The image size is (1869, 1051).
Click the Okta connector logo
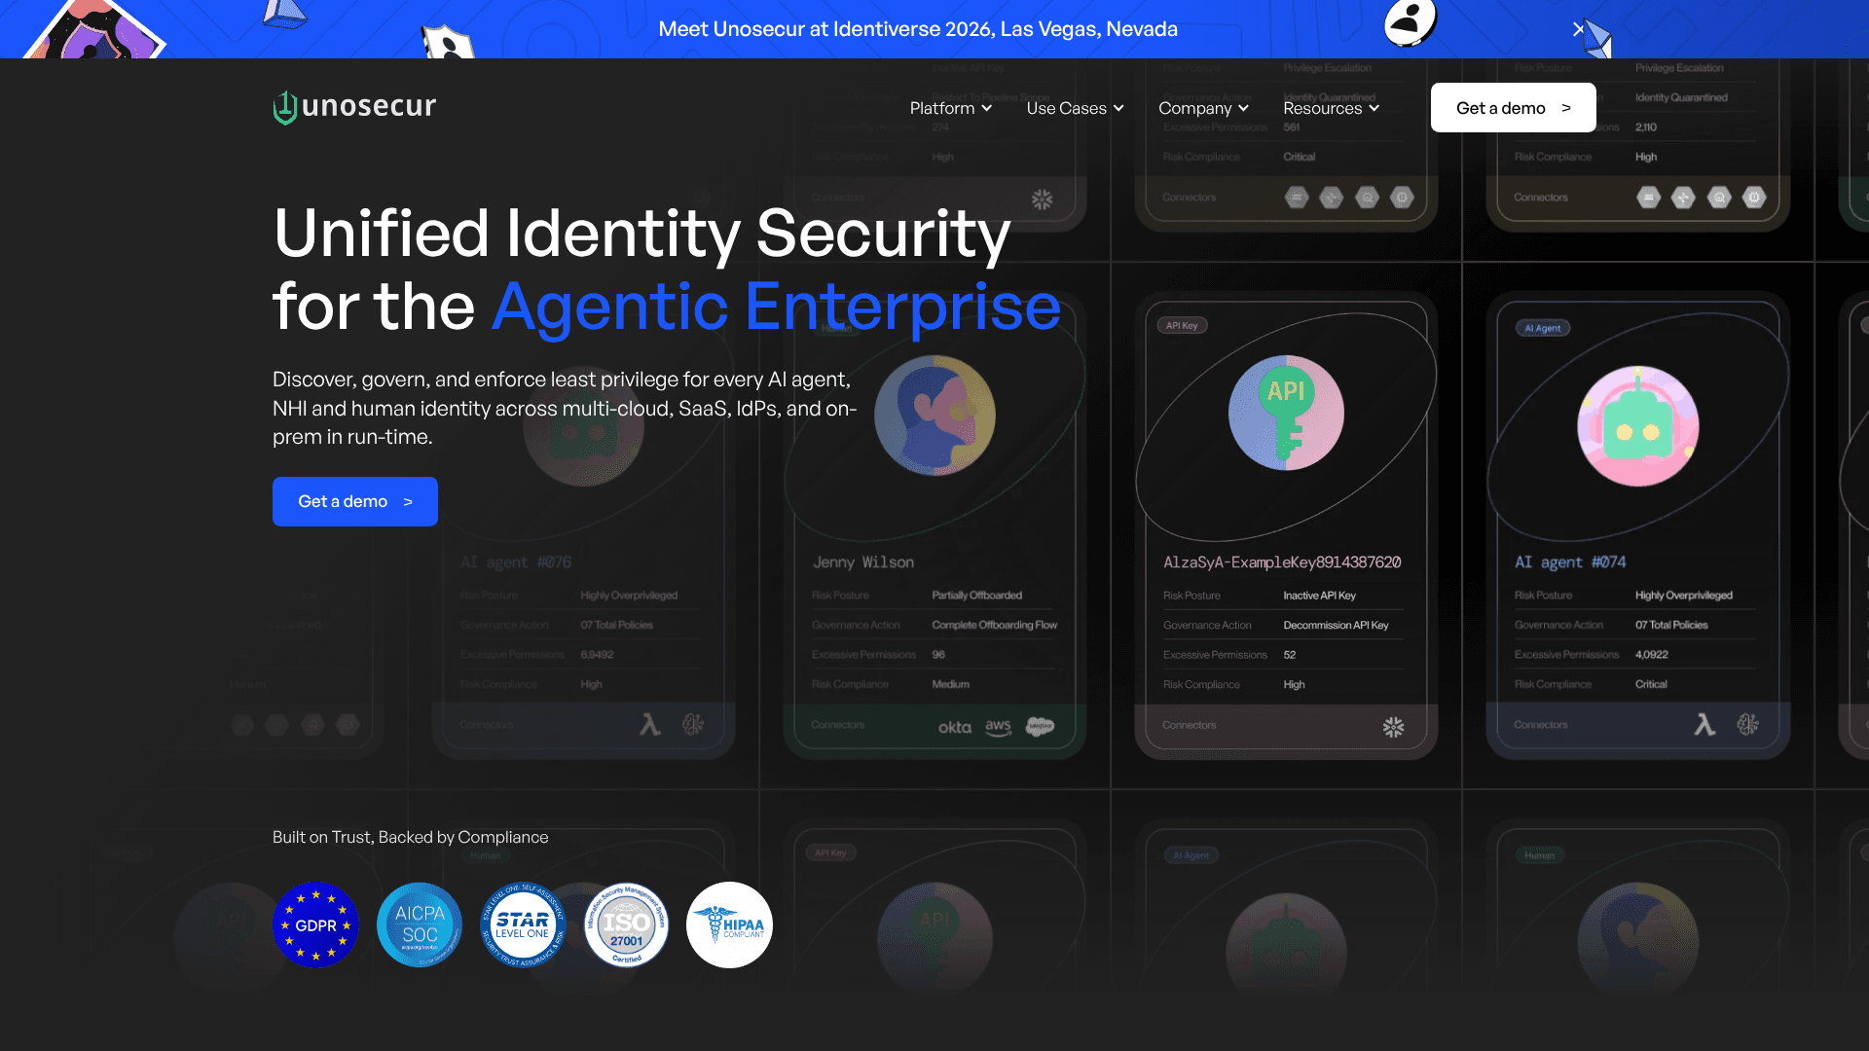pos(955,727)
